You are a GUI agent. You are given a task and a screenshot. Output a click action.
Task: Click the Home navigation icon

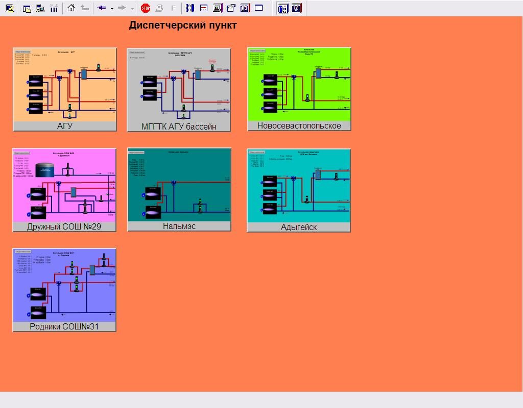71,8
